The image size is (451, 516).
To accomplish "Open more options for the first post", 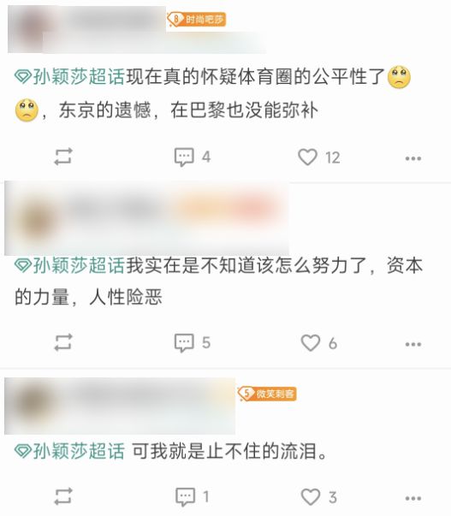I will point(413,158).
